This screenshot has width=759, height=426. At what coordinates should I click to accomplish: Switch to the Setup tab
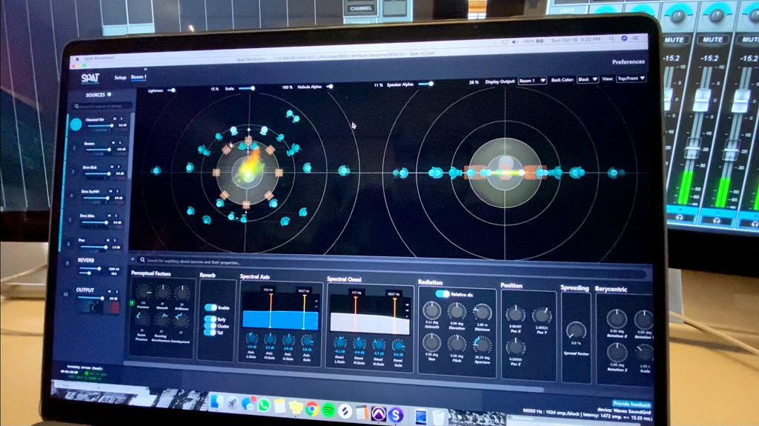[x=120, y=78]
